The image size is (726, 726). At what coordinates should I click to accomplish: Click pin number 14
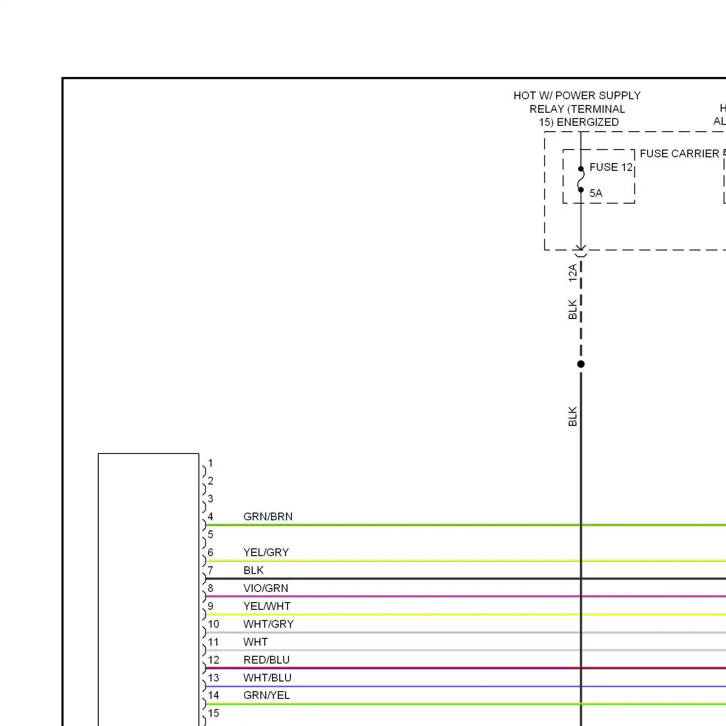(x=213, y=695)
